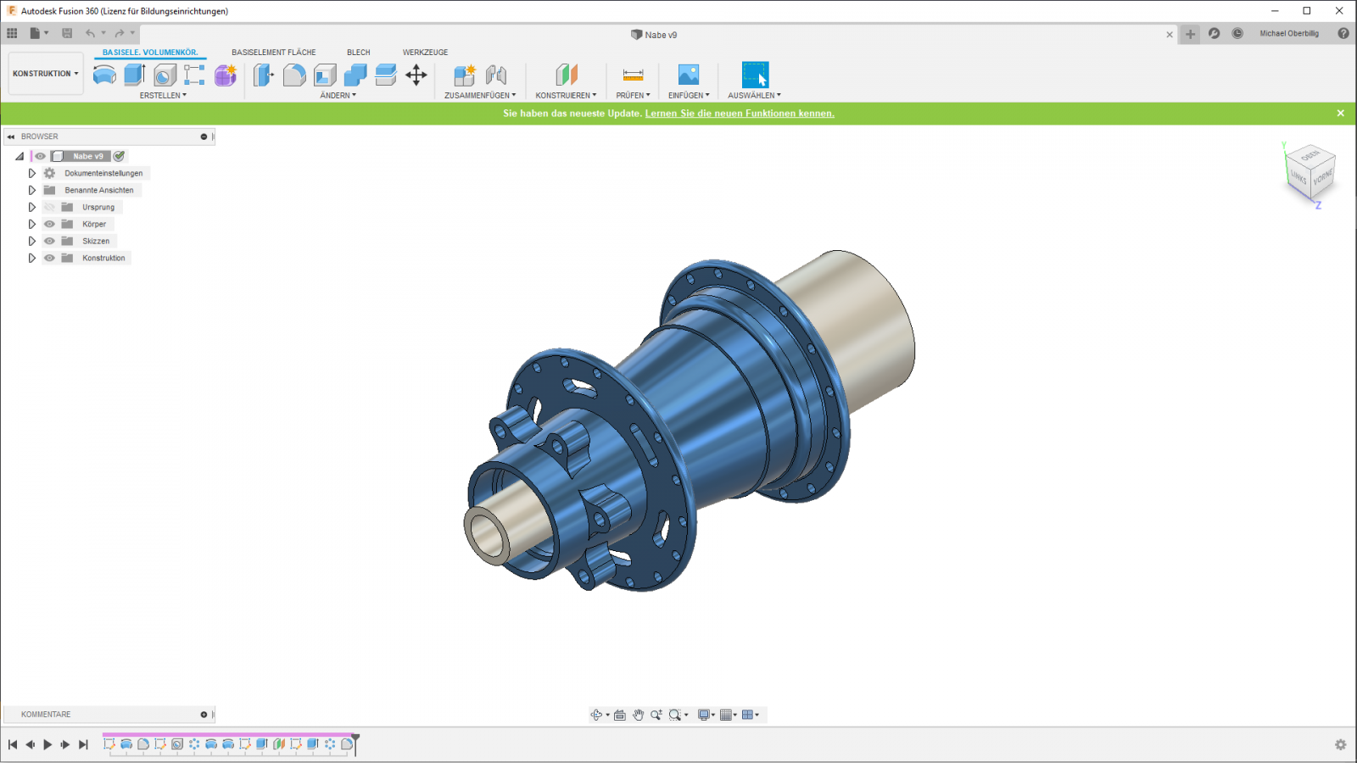Image resolution: width=1357 pixels, height=763 pixels.
Task: Toggle visibility of the Körper folder
Action: [x=49, y=224]
